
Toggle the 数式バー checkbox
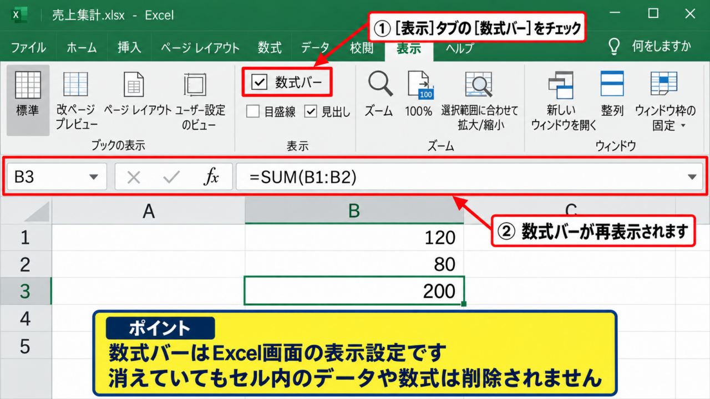(x=259, y=83)
